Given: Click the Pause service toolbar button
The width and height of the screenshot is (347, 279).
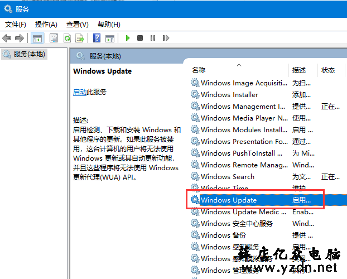Looking at the screenshot, I should (153, 38).
